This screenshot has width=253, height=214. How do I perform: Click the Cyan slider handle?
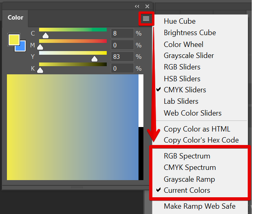(46, 36)
